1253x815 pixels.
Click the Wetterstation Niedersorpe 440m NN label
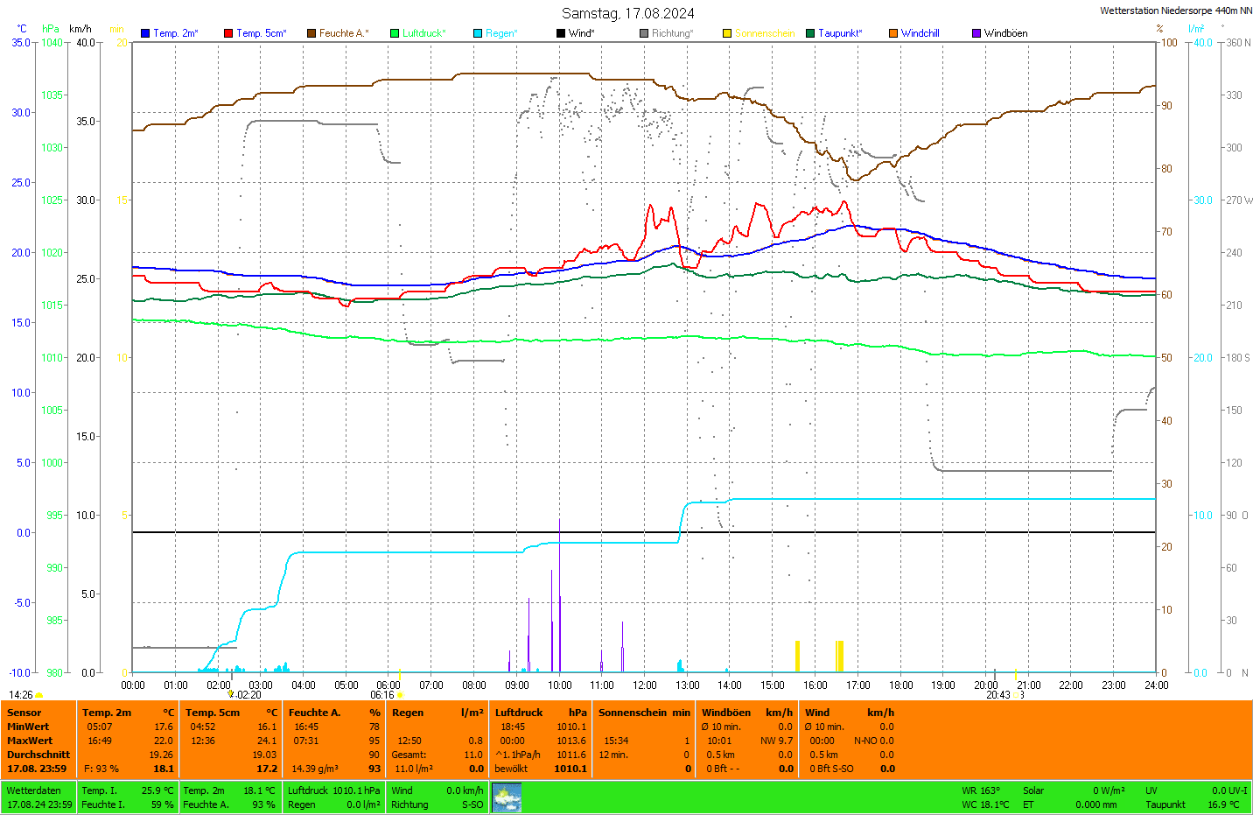tap(1175, 11)
